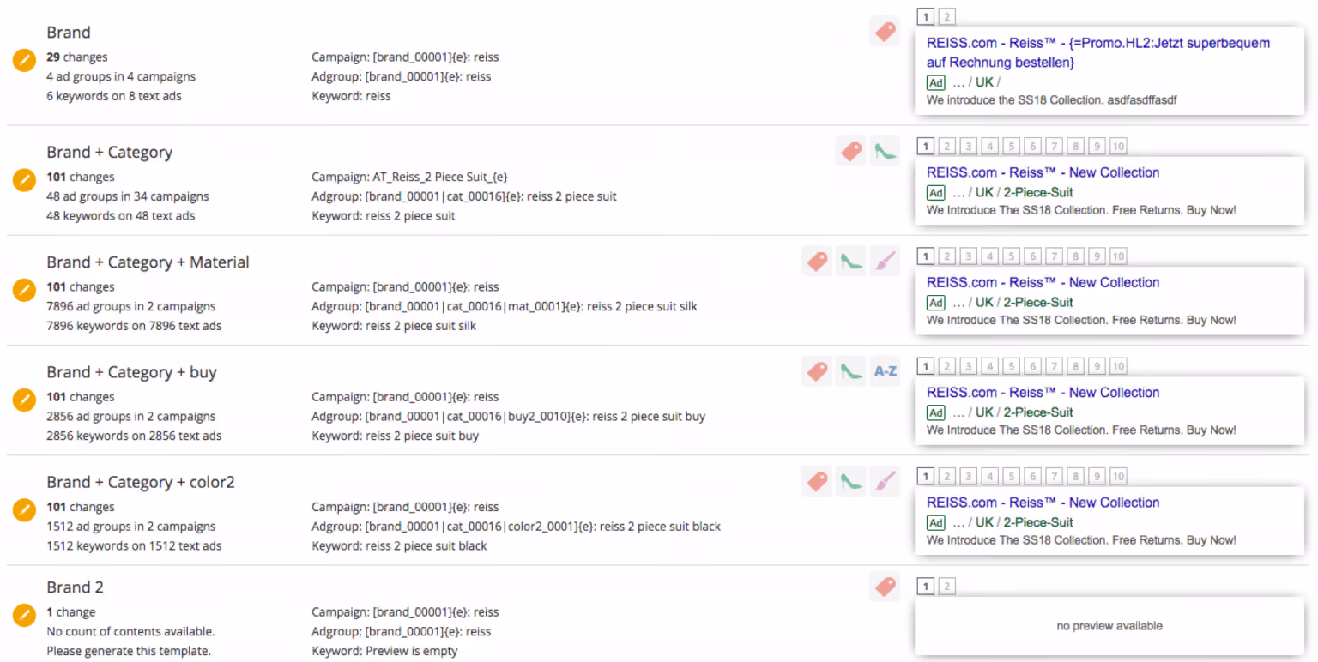Click the "no preview available" card
Viewport: 1318px width, 662px height.
pos(1109,626)
